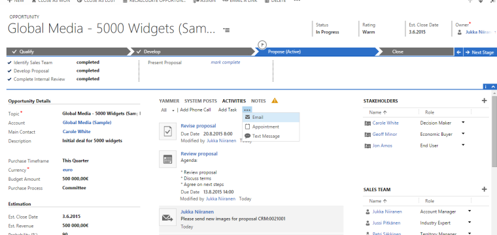Screen dimensions: 497x235
Task: Open Carole White main contact link
Action: [x=77, y=132]
